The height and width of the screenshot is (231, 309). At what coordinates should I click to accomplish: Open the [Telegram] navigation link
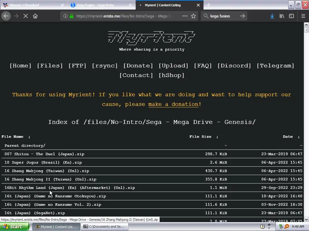pos(275,66)
